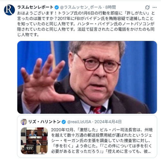Click the @ラスムッセン_ポール handle
Image resolution: width=161 pixels, height=159 pixels.
(81, 7)
